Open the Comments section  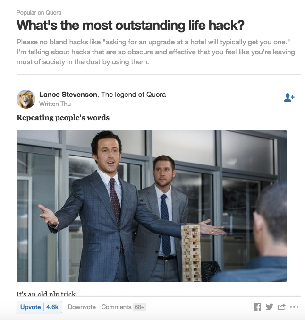[116, 307]
